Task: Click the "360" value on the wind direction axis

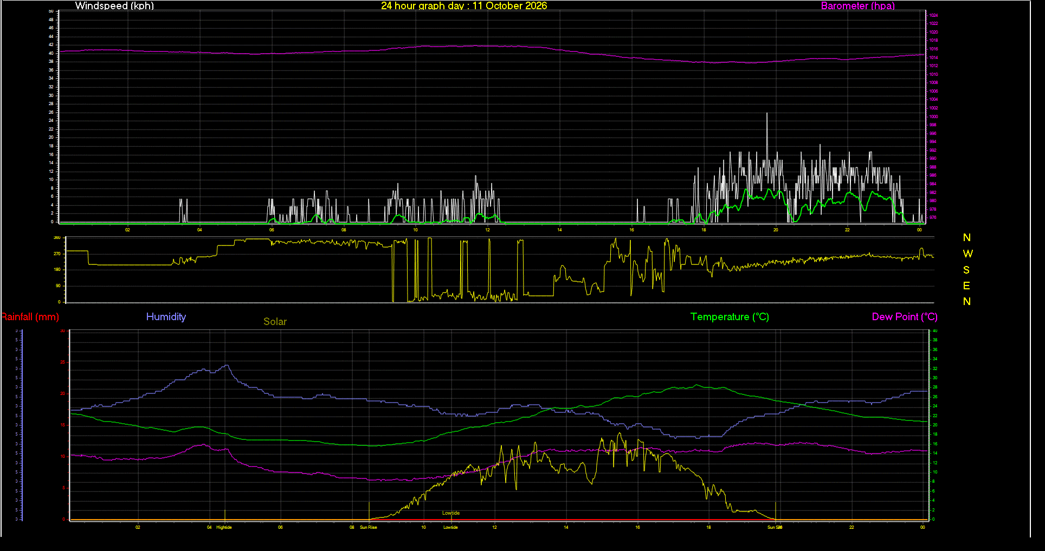Action: click(x=57, y=238)
